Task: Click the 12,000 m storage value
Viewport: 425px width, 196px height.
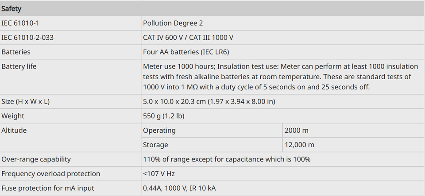Action: pyautogui.click(x=300, y=145)
